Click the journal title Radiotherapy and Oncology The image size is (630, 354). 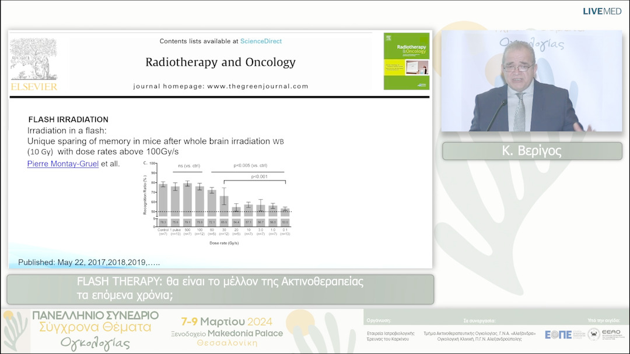click(220, 62)
